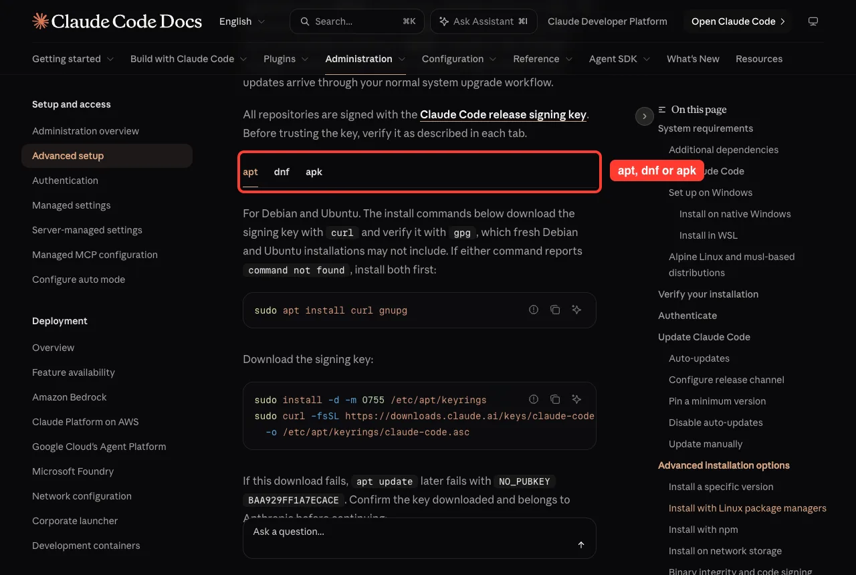856x575 pixels.
Task: Open the English language dropdown
Action: coord(242,21)
